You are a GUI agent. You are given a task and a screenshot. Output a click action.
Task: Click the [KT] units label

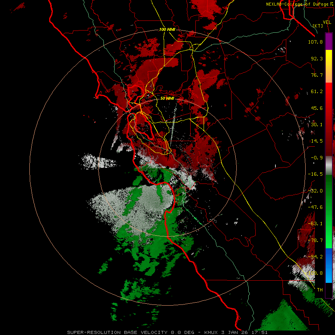[x=318, y=26]
